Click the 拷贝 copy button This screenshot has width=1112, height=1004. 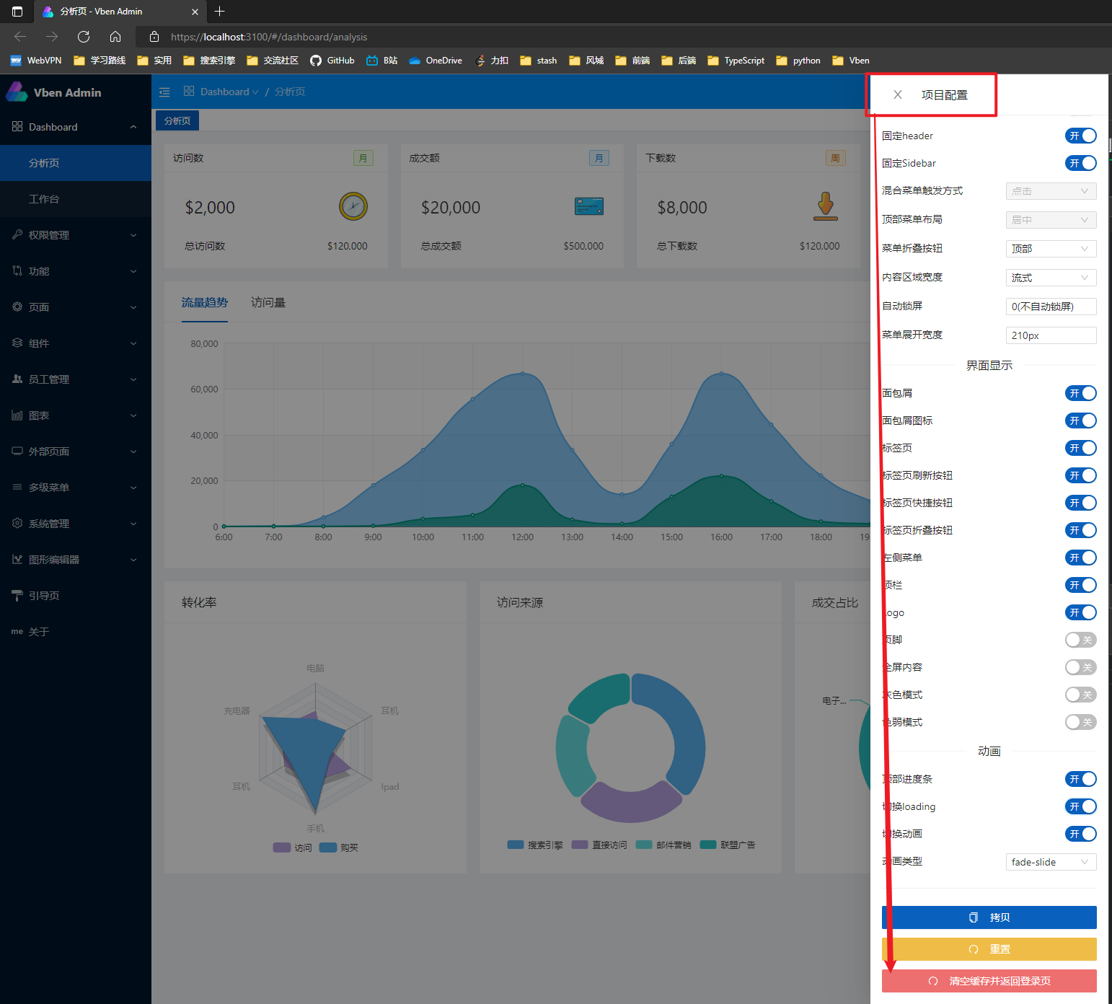click(x=989, y=917)
